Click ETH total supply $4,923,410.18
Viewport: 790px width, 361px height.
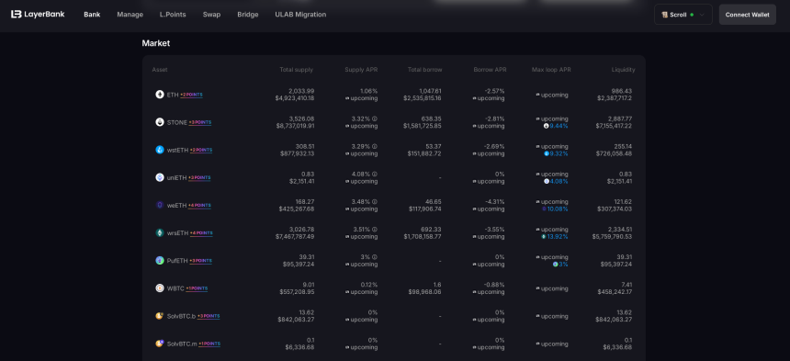click(x=295, y=98)
